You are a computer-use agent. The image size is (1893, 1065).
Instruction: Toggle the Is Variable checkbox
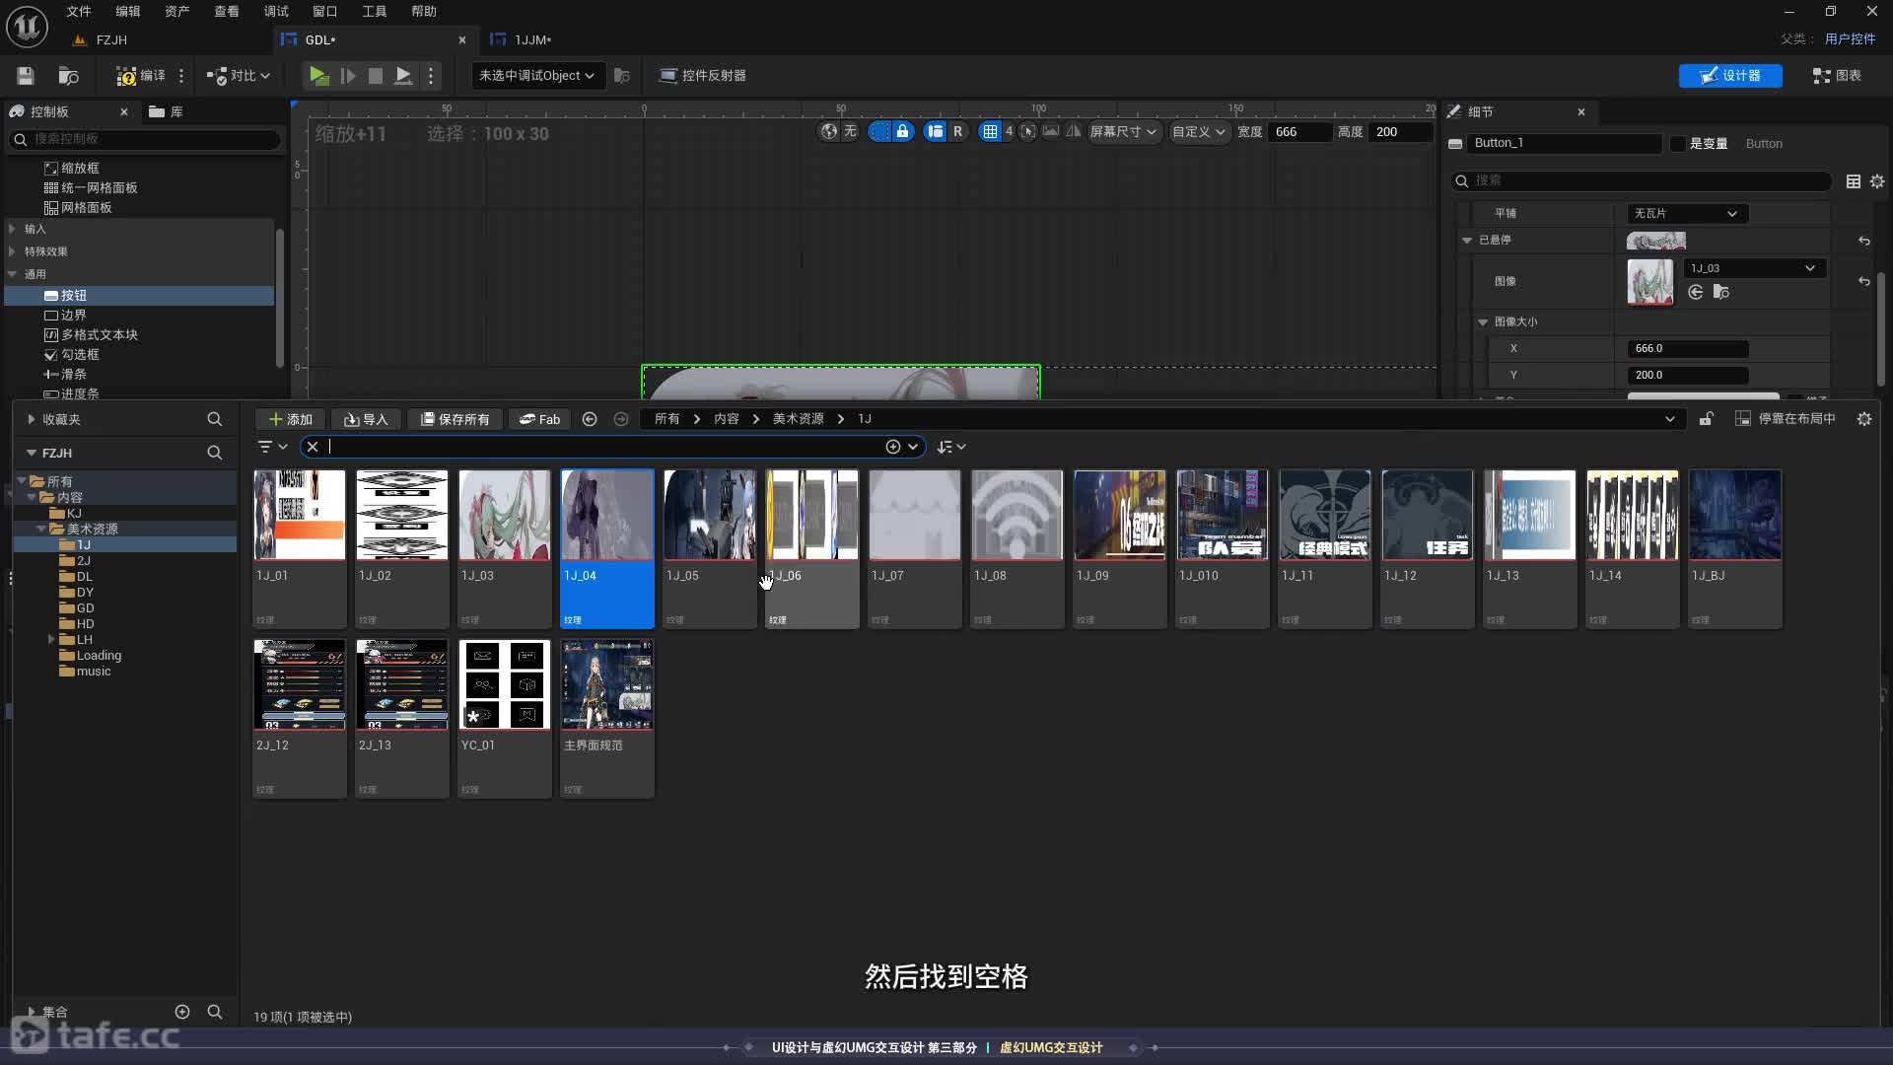coord(1677,144)
